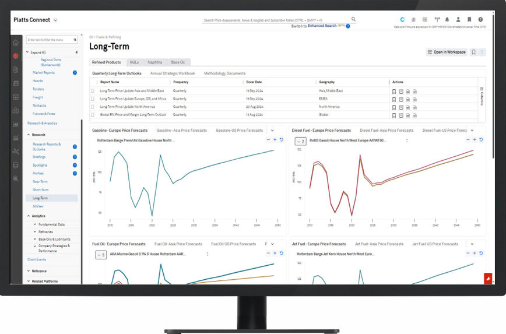This screenshot has width=506, height=334.
Task: Click the antenna broadcast icon in header
Action: pyautogui.click(x=437, y=19)
